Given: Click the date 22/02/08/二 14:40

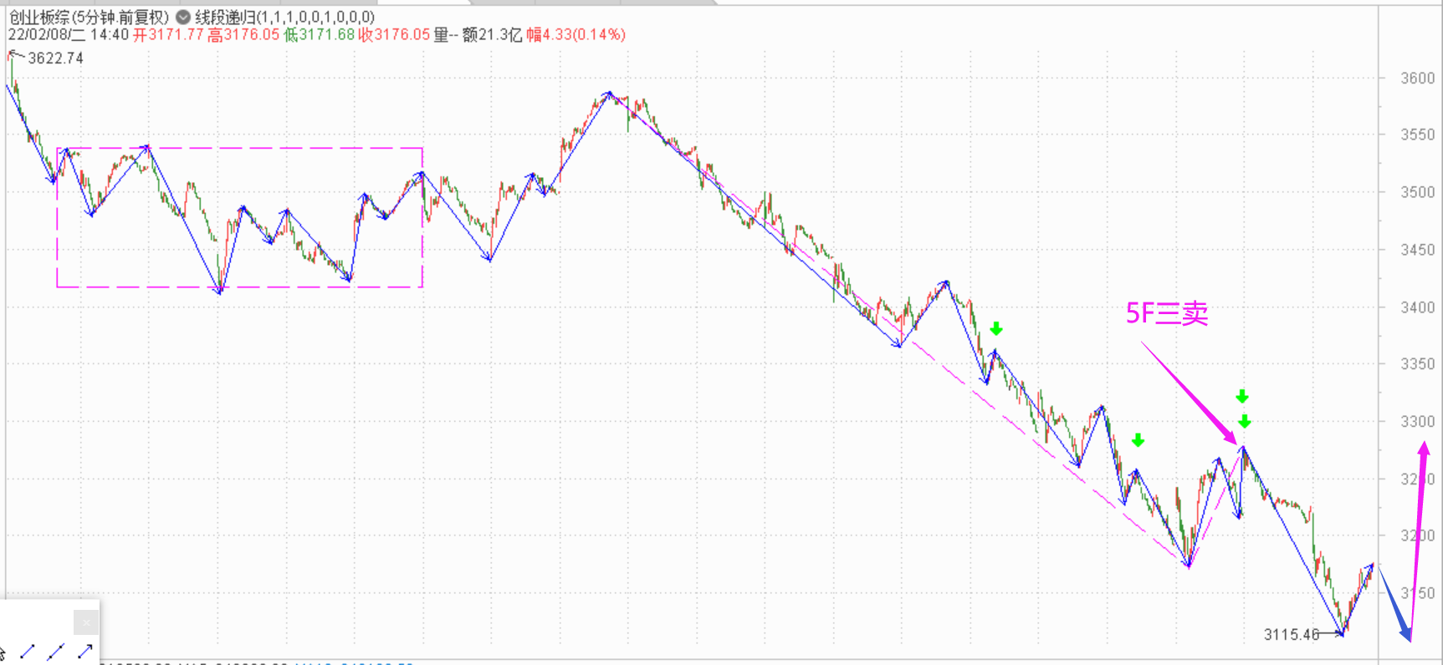Looking at the screenshot, I should point(69,34).
